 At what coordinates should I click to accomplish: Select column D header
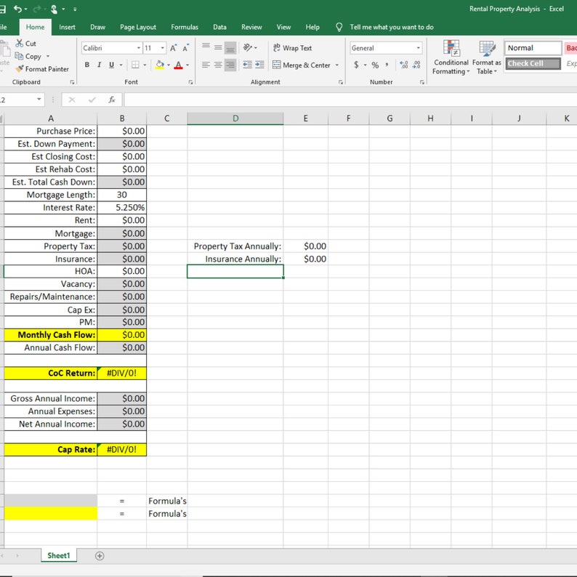[x=235, y=118]
